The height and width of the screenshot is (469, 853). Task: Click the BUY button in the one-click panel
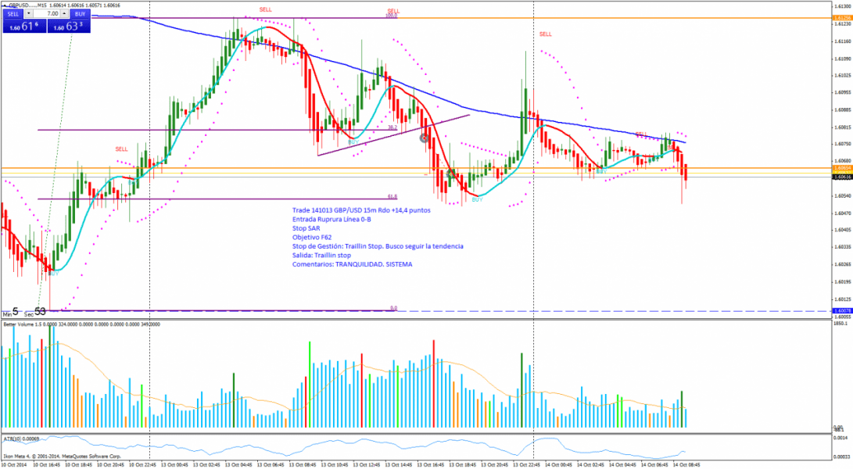[79, 14]
